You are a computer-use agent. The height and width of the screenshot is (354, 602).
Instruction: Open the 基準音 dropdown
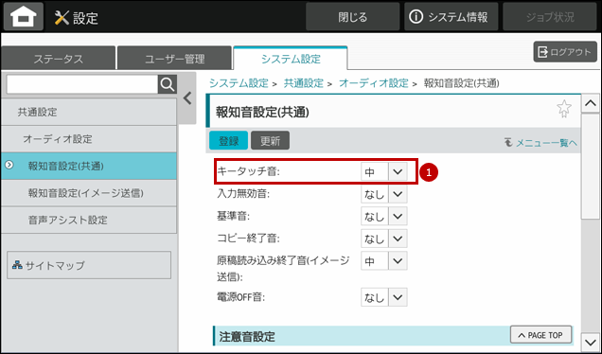coord(384,217)
